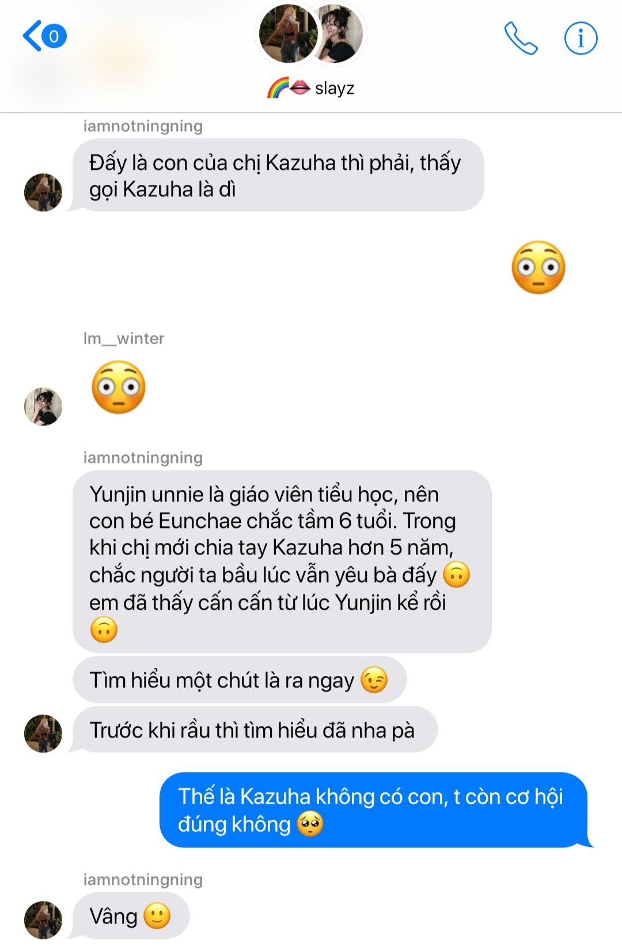Open conversation info via the i icon

point(581,38)
